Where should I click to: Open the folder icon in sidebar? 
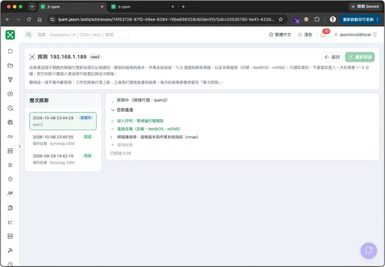coord(10,65)
